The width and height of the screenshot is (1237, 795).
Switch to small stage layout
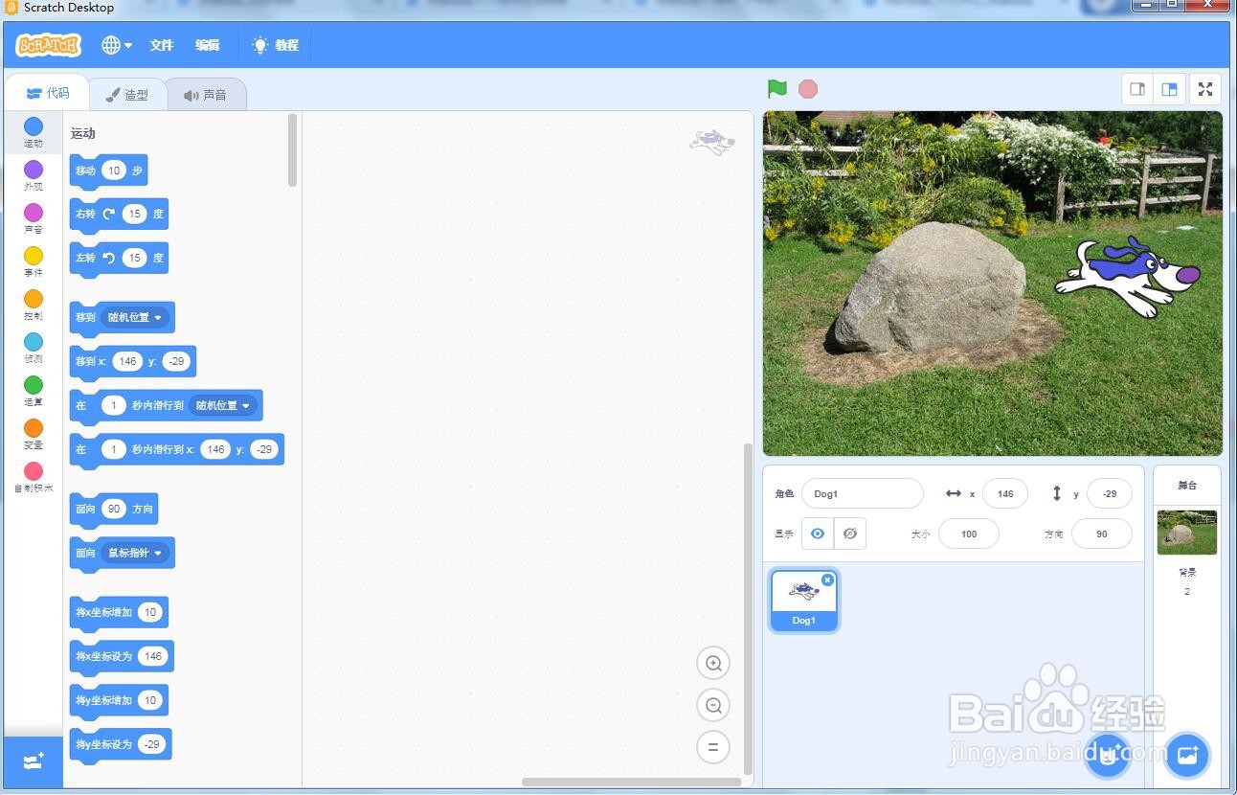1137,89
